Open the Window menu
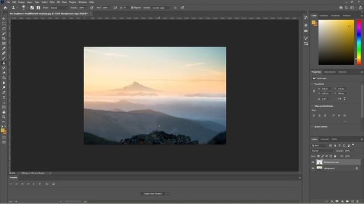364x204 pixels. point(82,2)
